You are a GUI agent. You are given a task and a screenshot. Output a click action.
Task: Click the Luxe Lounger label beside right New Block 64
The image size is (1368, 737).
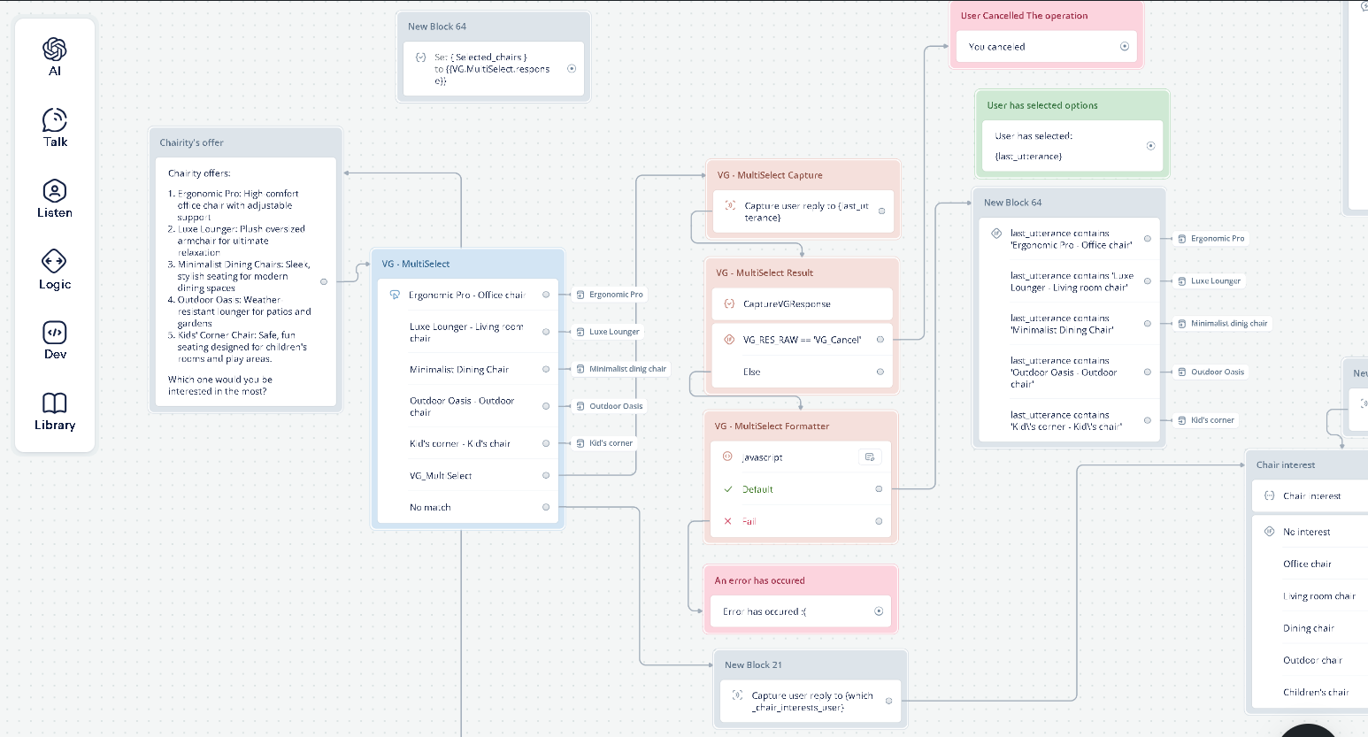(1209, 280)
